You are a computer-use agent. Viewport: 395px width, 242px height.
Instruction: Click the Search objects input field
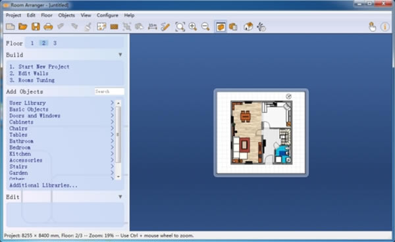(109, 91)
